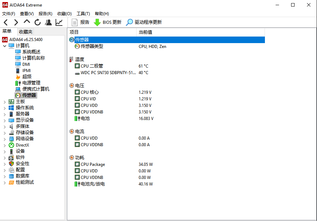Click the 软件 software icon in tree
The image size is (317, 221).
[11, 158]
